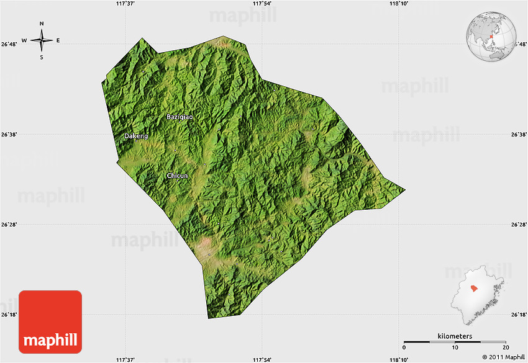Click the kilometers label above the scale

[x=454, y=336]
